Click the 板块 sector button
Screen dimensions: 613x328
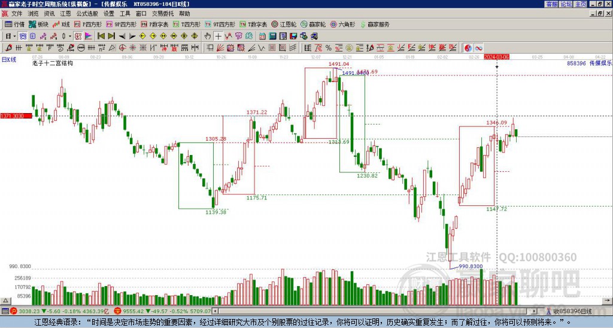[x=39, y=24]
